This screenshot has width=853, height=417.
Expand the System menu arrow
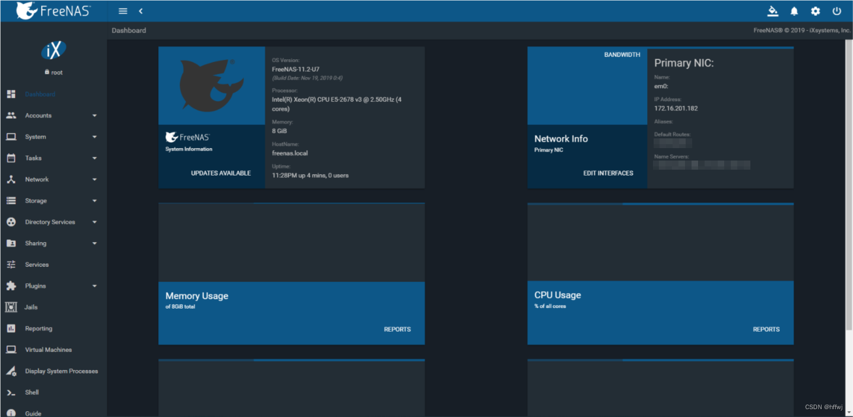(95, 137)
